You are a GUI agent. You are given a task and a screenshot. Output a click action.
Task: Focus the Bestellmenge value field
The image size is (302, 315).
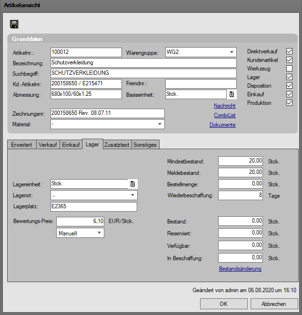pyautogui.click(x=241, y=184)
